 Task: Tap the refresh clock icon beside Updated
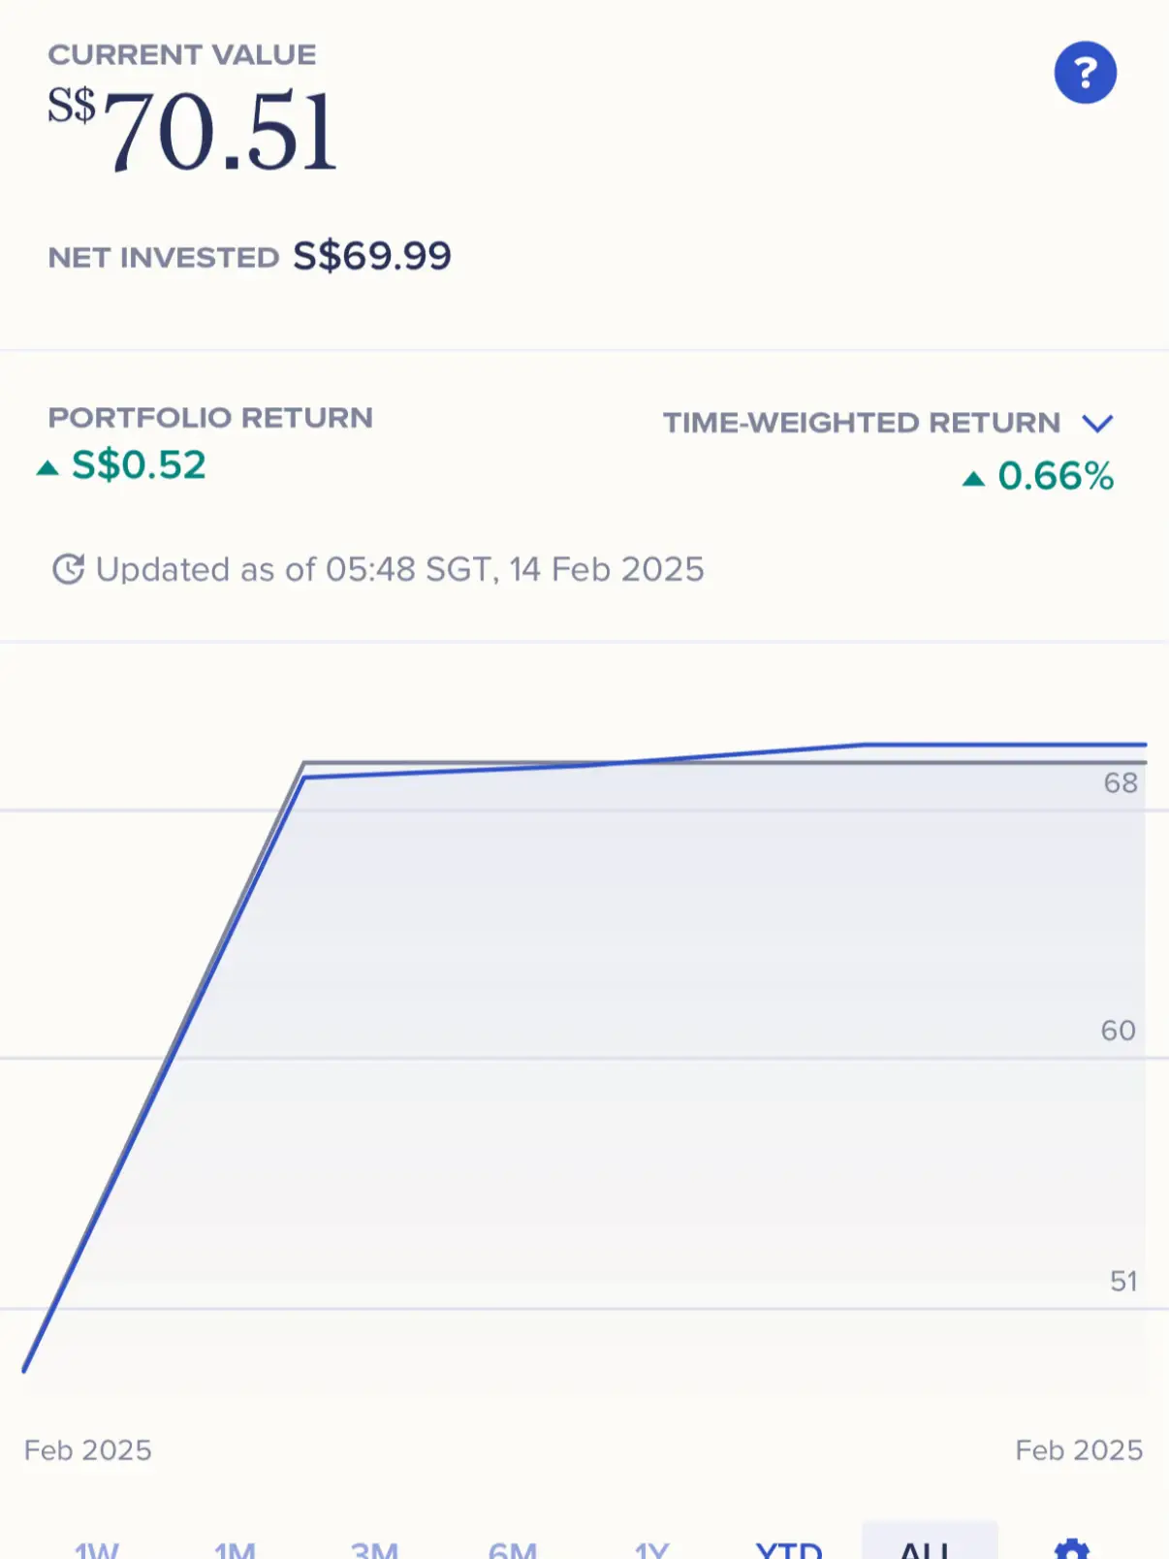[x=68, y=569]
